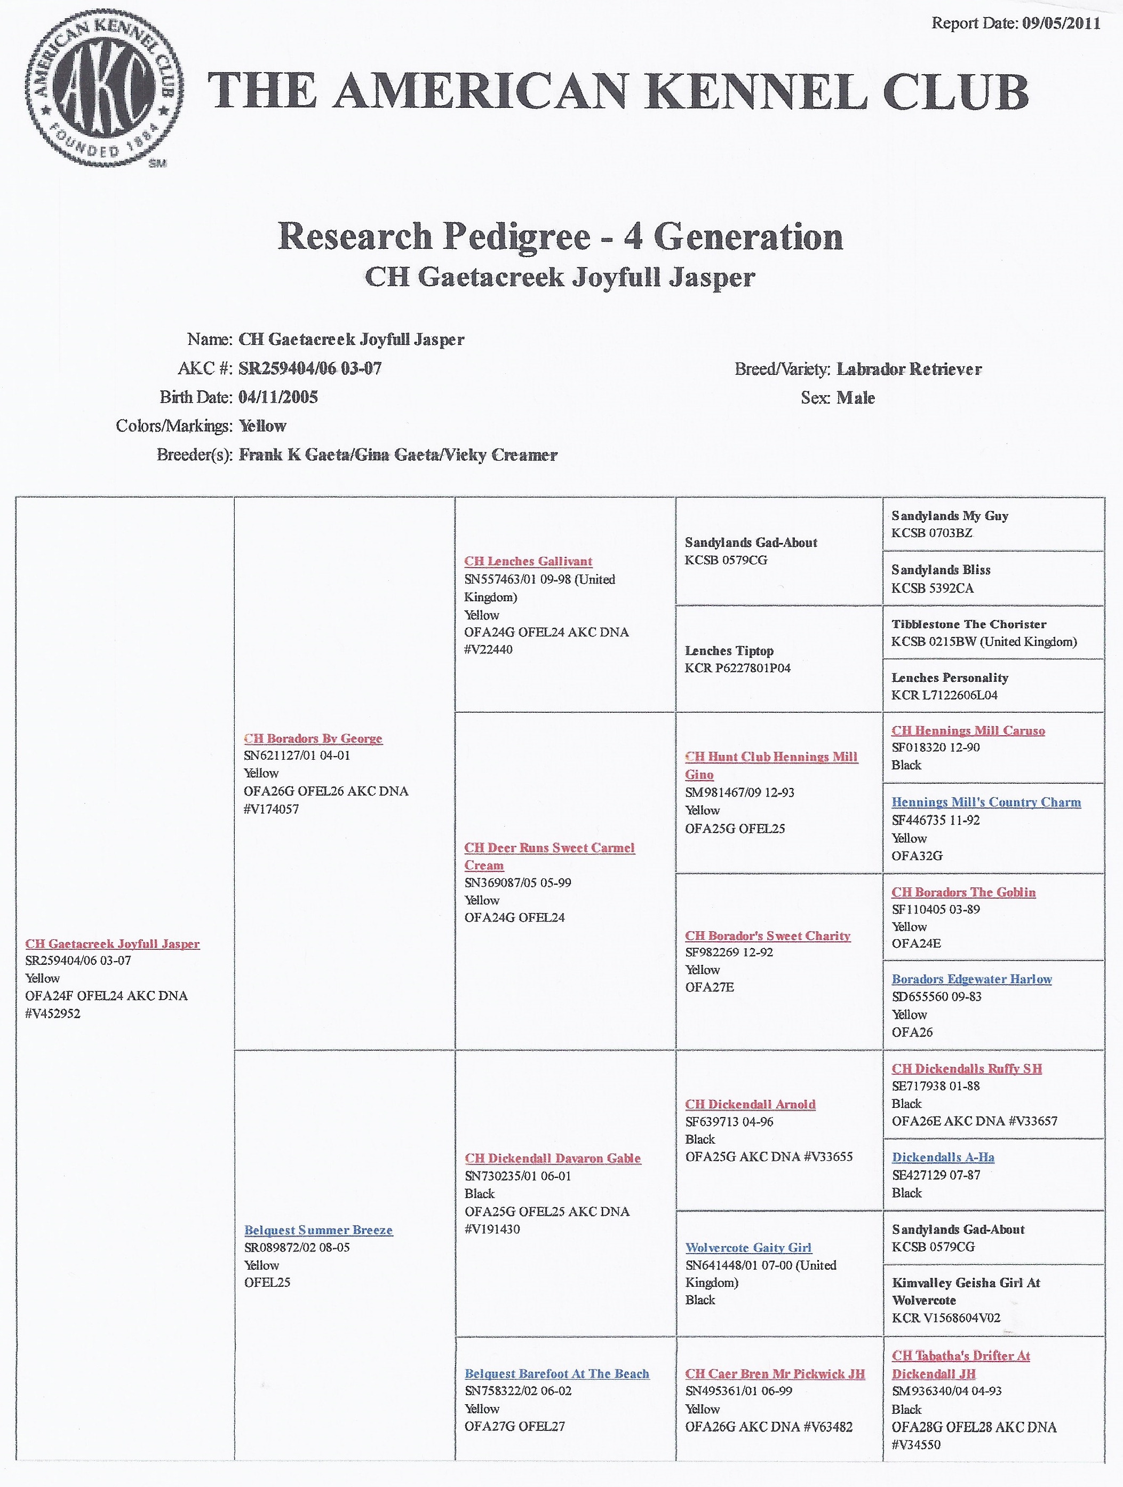This screenshot has height=1487, width=1123.
Task: Click Research Pedigree - 4 Generation title
Action: point(560,237)
